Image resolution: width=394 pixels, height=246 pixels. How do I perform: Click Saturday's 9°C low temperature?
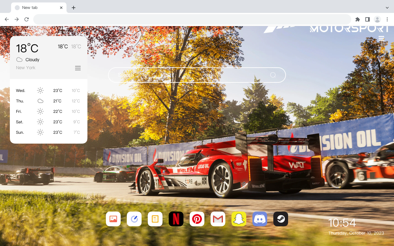click(x=77, y=122)
